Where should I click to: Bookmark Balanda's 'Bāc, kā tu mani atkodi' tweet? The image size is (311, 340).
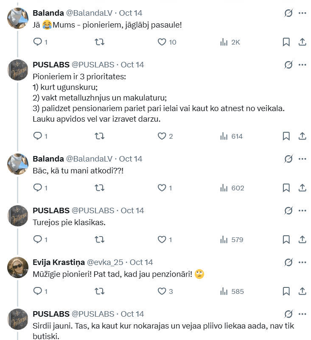[x=286, y=188]
